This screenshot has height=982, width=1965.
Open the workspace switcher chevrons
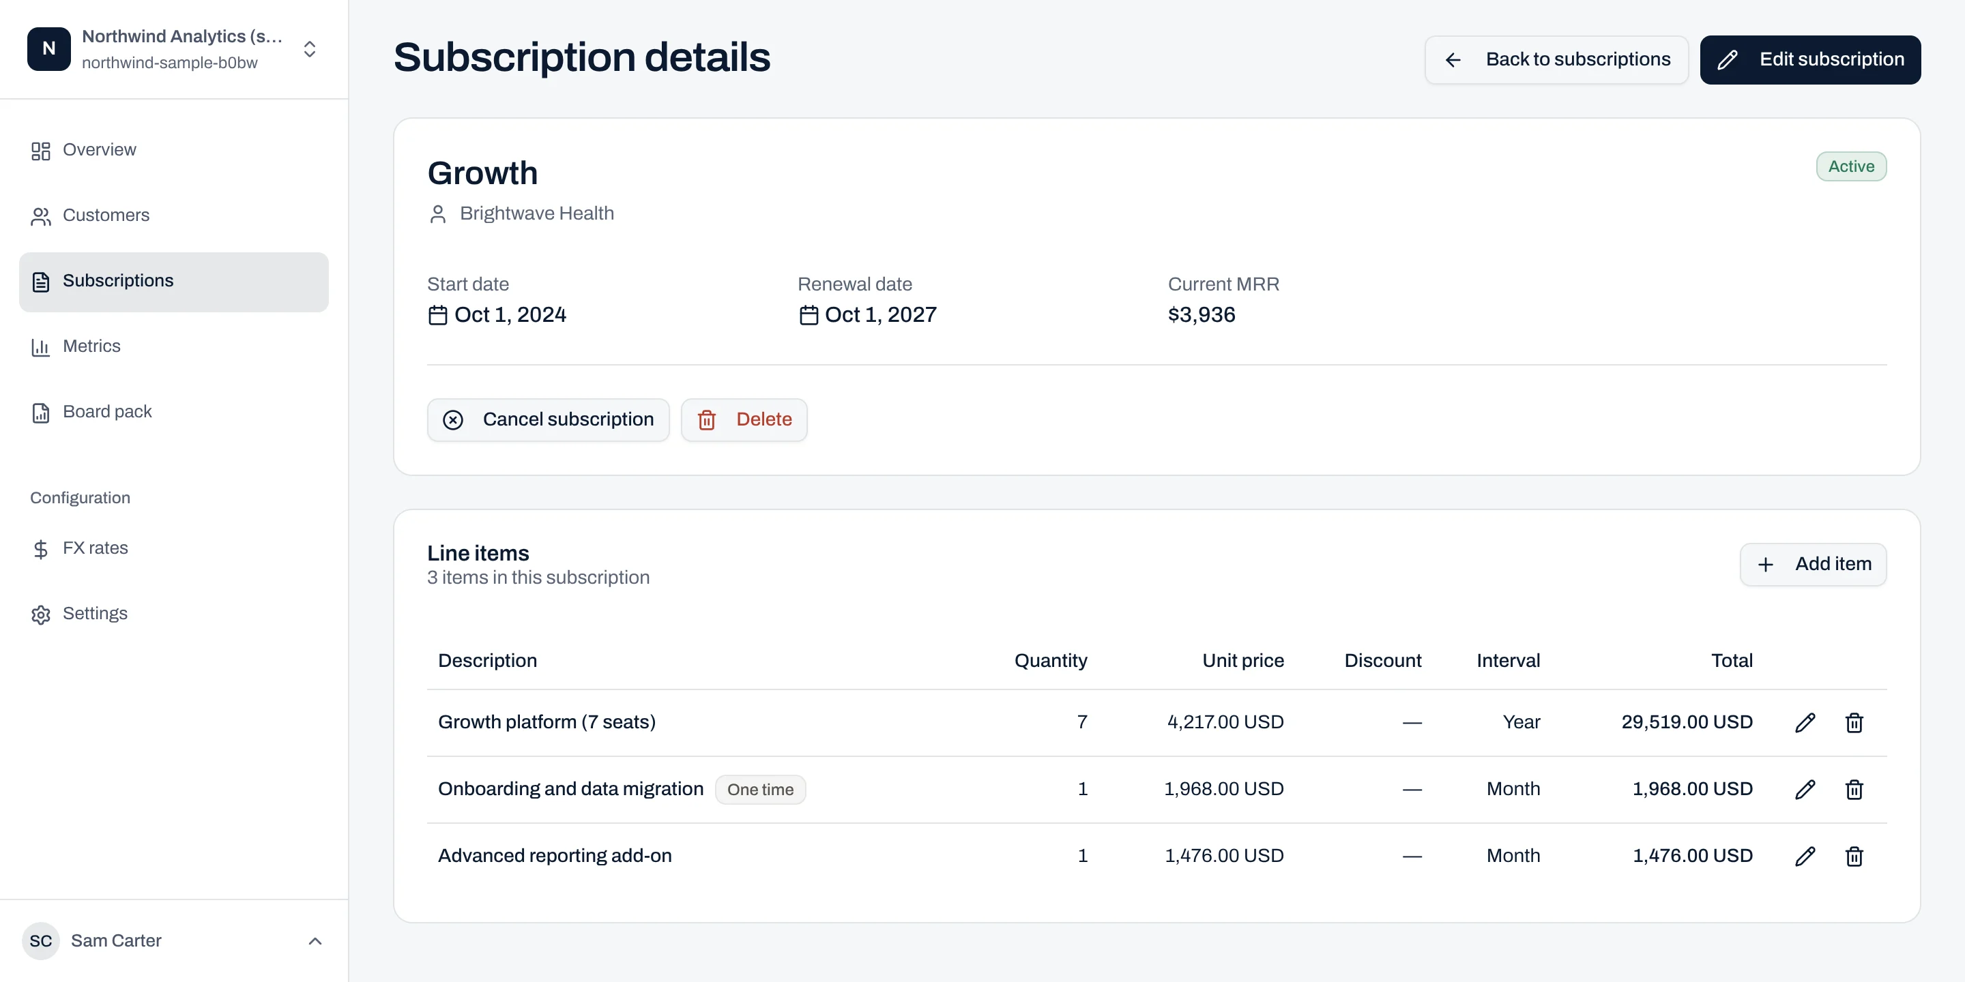click(310, 49)
